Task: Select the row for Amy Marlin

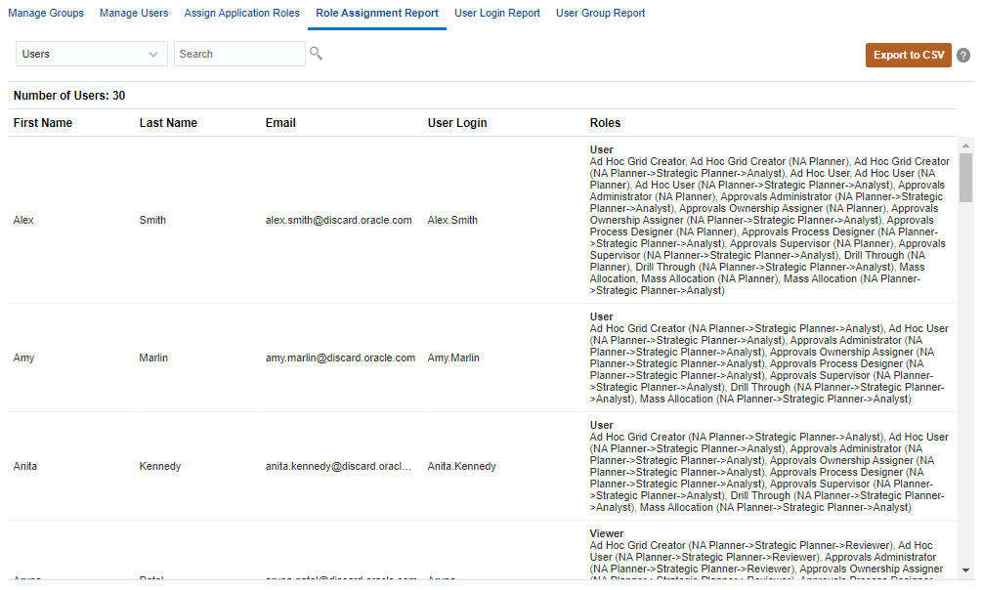Action: (293, 358)
